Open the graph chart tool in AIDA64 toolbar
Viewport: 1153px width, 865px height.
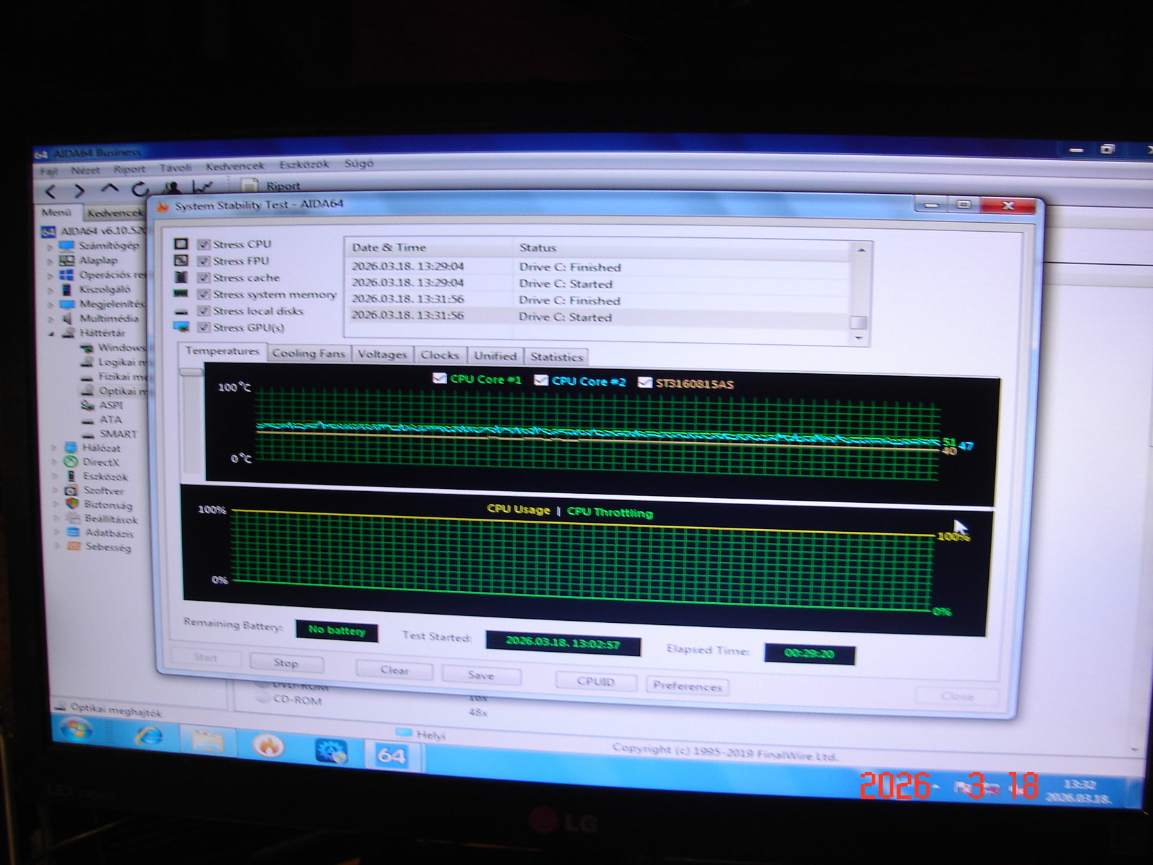click(x=203, y=186)
